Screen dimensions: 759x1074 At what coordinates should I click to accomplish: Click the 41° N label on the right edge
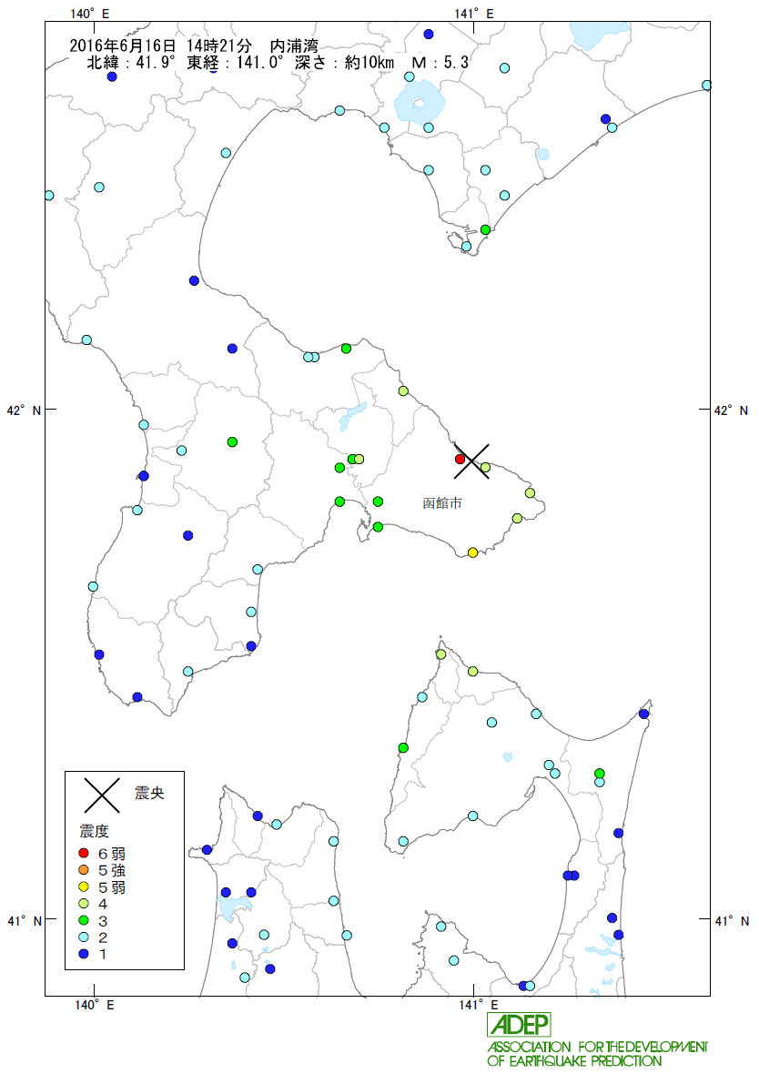coord(731,920)
